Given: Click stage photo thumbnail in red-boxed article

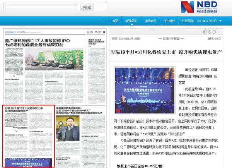Looking at the screenshot, I should pyautogui.click(x=28, y=163).
